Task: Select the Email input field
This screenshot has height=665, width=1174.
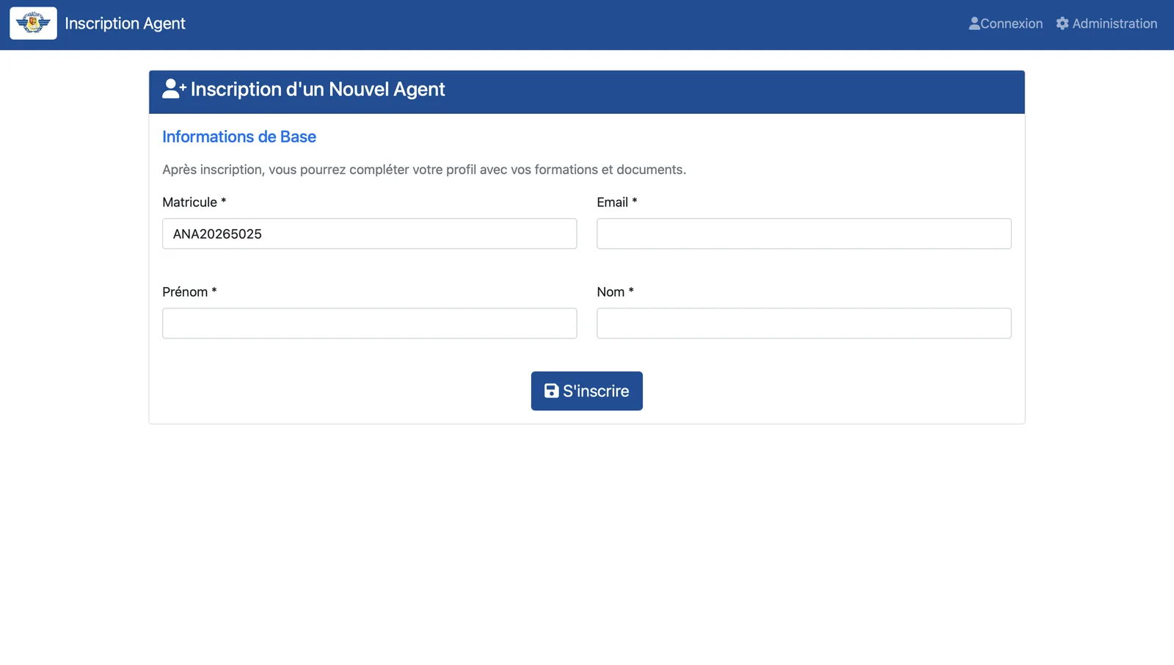Action: click(x=804, y=233)
